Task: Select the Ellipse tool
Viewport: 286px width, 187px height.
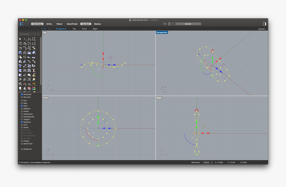Action: coord(25,44)
